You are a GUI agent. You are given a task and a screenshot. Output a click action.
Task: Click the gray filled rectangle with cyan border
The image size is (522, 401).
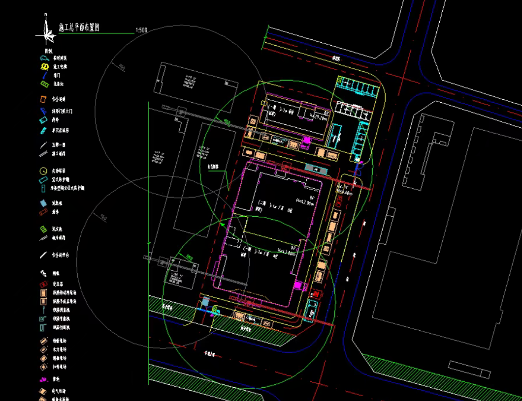pos(316,169)
